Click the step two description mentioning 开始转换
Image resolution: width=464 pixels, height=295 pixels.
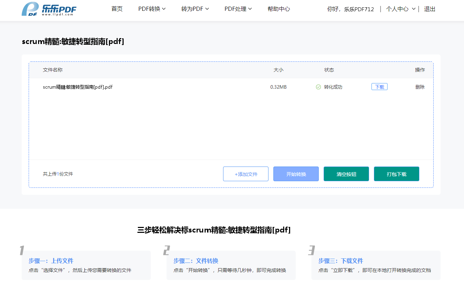[x=230, y=270]
